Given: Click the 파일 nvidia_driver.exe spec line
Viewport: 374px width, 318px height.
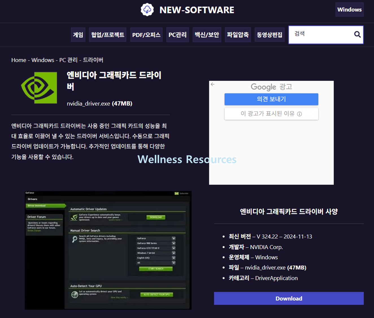Looking at the screenshot, I should click(x=268, y=267).
